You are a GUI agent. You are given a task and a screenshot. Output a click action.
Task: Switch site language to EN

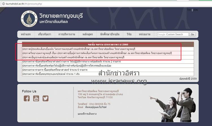click(x=196, y=10)
